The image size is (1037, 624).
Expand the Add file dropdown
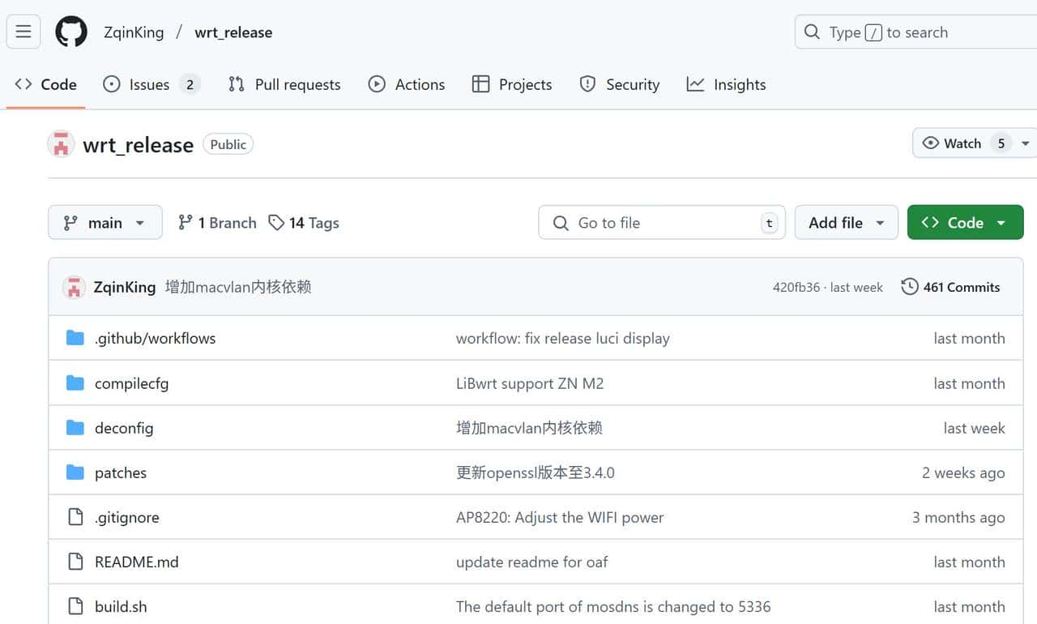point(846,222)
